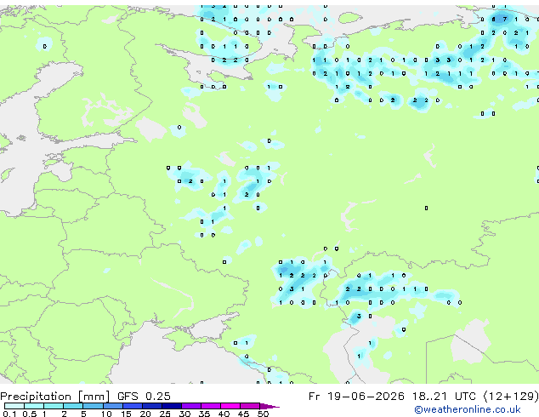The width and height of the screenshot is (539, 417).
Task: Click the legend scale label '40'
Action: point(224,414)
